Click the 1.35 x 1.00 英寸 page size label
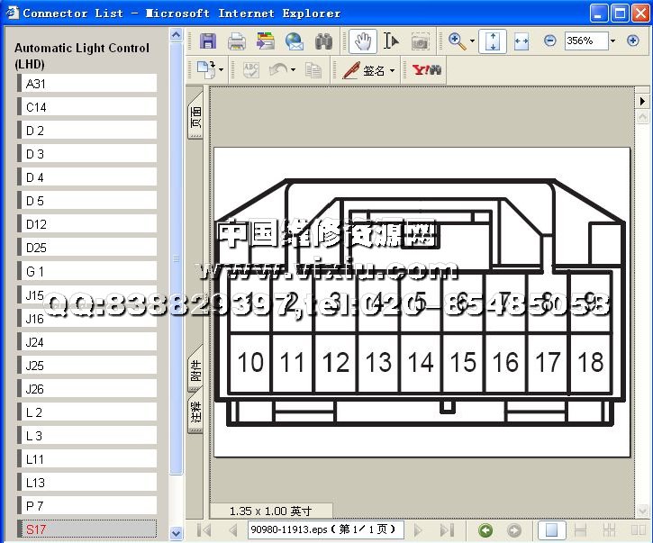Screen dimensions: 653x543 pos(271,511)
